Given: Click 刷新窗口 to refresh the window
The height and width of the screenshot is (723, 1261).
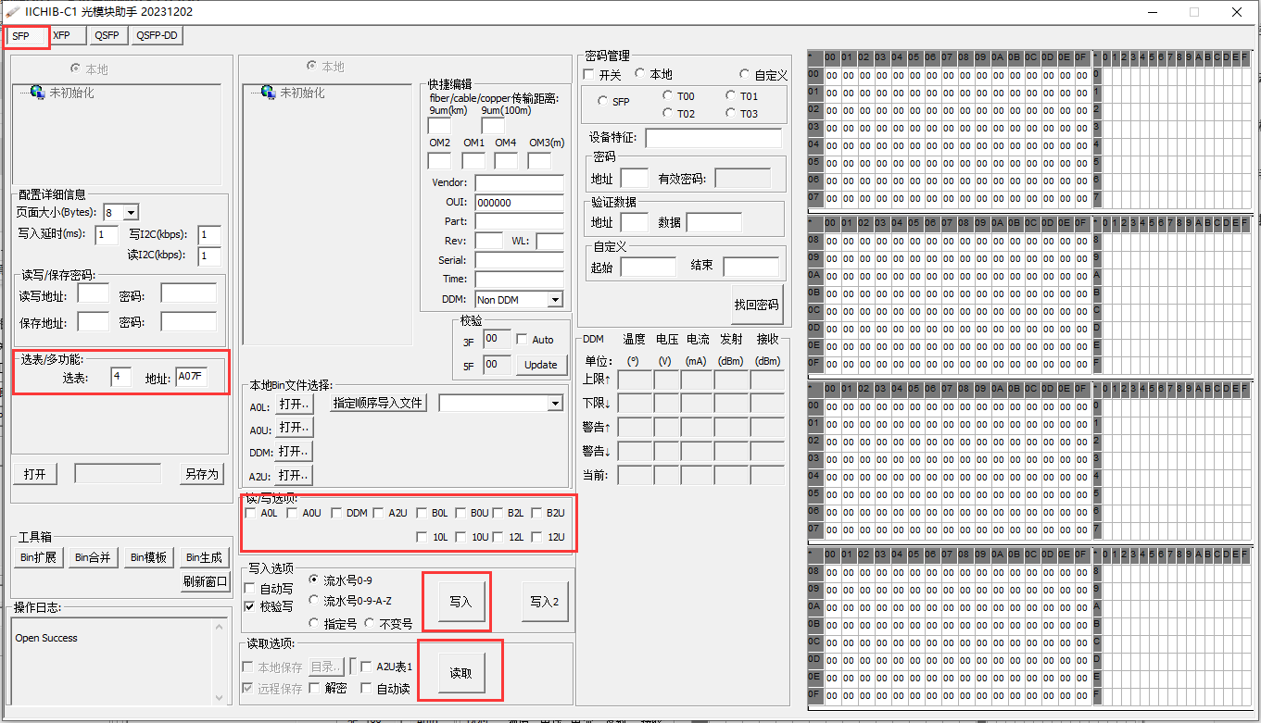Looking at the screenshot, I should [x=204, y=580].
